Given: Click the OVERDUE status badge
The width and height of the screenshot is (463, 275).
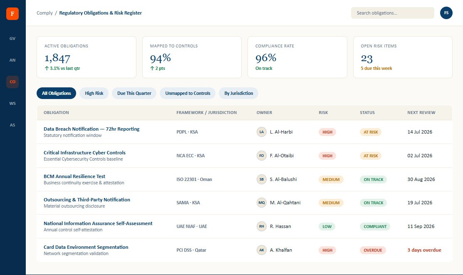Looking at the screenshot, I should pos(373,250).
